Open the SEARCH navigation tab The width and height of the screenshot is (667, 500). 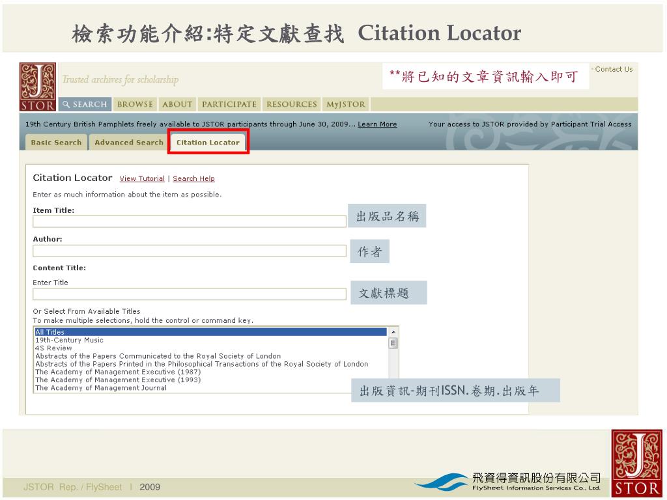85,104
